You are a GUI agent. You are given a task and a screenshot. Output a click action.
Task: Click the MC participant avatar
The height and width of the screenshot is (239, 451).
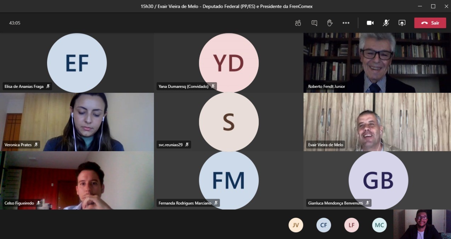tap(379, 225)
